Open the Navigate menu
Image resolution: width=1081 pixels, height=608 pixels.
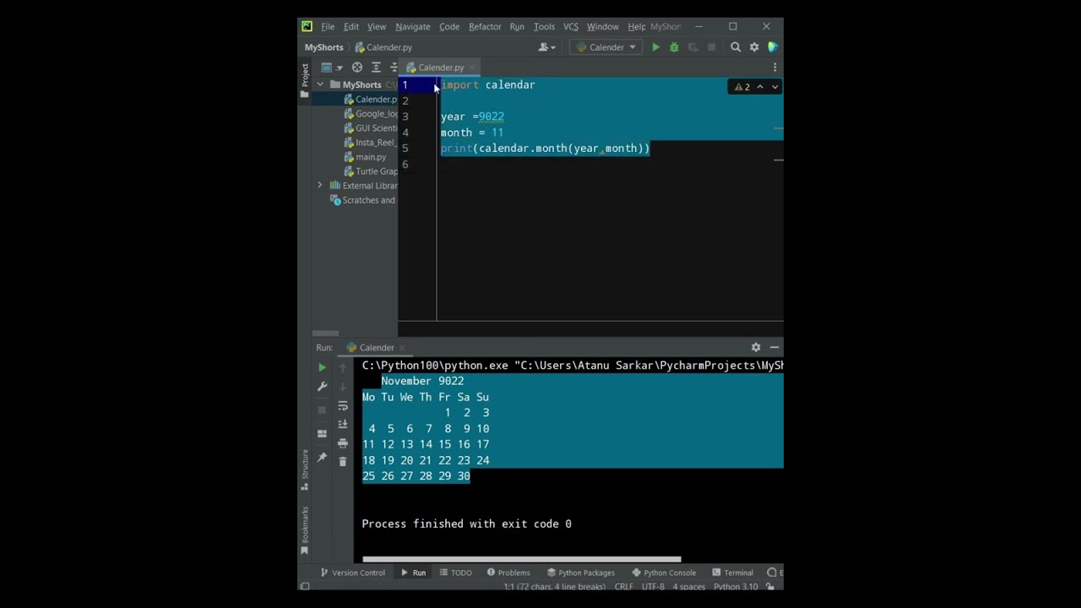(x=413, y=27)
